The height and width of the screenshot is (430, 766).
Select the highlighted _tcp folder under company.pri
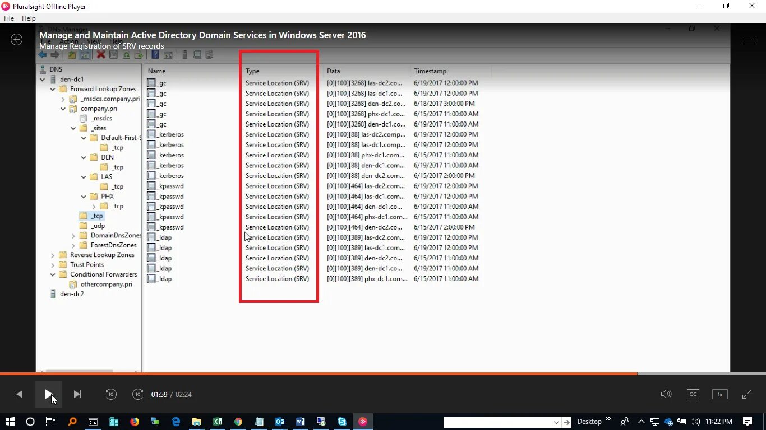[98, 216]
